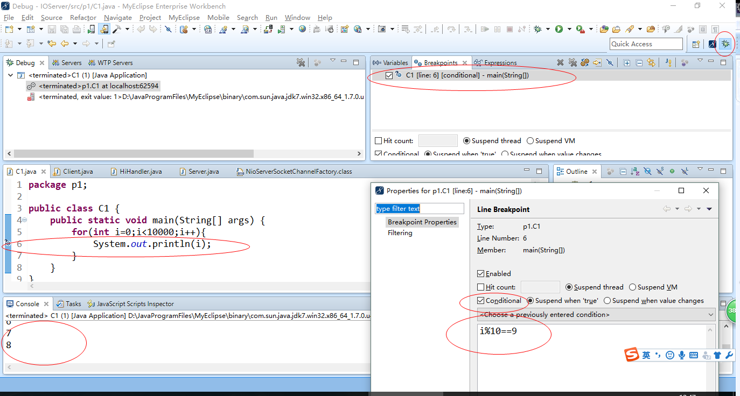Switch to the Tasks tab

[x=69, y=304]
